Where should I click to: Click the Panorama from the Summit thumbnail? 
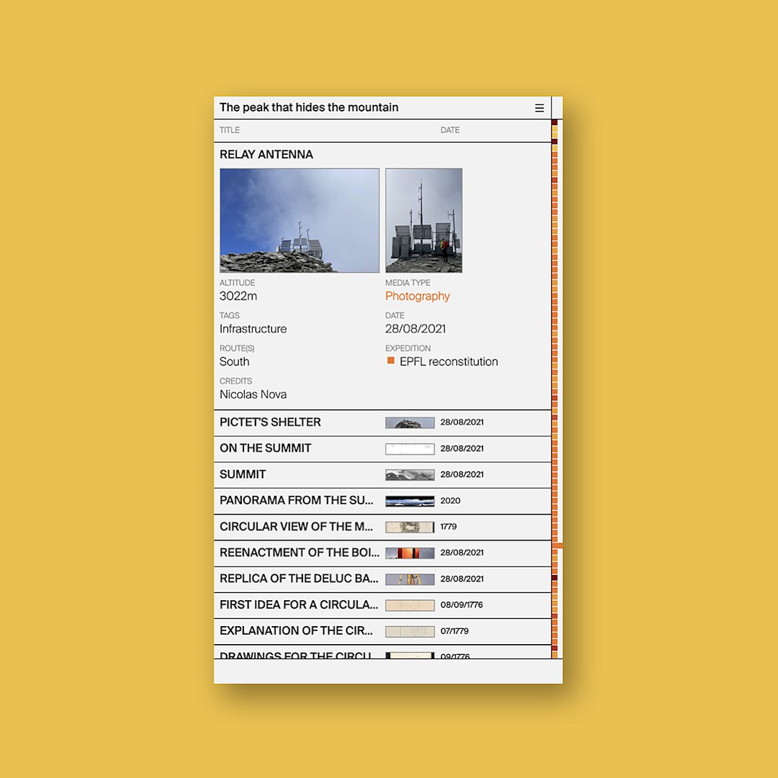[410, 501]
